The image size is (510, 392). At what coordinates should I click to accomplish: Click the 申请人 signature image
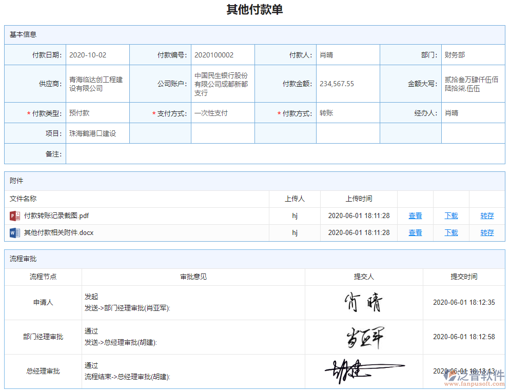363,302
